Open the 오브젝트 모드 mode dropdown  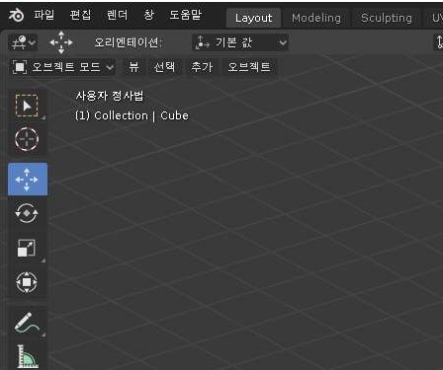[63, 67]
